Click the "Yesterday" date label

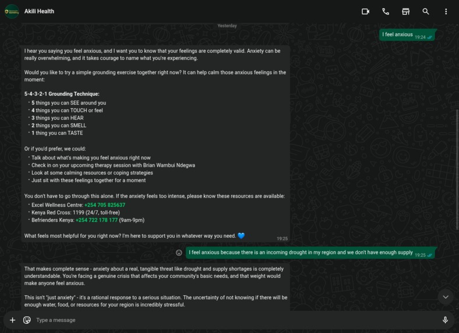tap(227, 26)
